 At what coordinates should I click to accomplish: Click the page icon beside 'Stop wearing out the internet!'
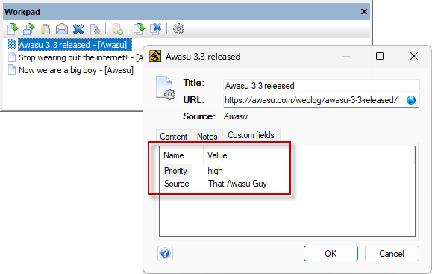[x=12, y=57]
